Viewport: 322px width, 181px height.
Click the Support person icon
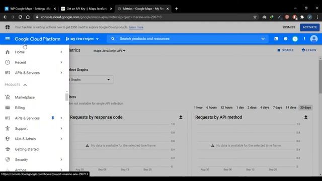(x=8, y=128)
